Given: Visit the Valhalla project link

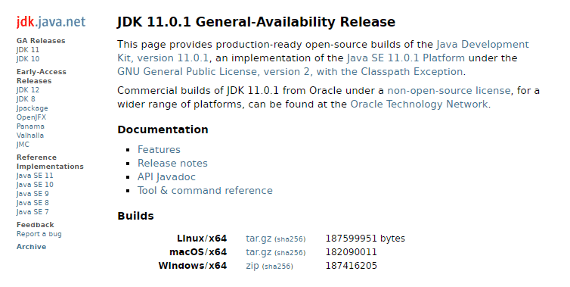Looking at the screenshot, I should (30, 136).
